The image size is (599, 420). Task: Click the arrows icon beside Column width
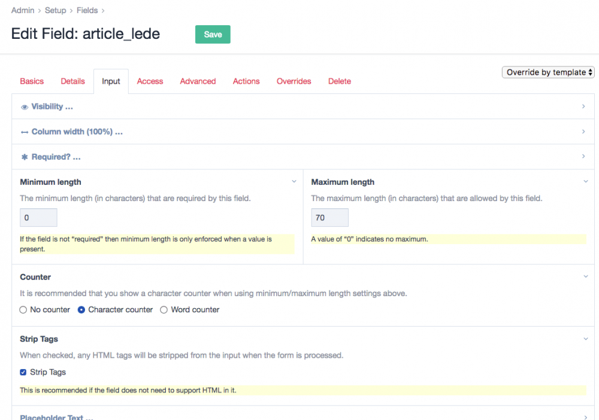click(25, 132)
